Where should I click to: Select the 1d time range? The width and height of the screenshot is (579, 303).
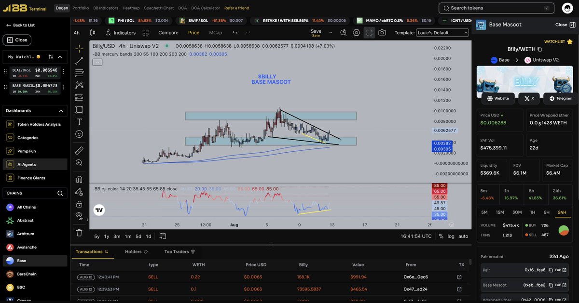149,236
